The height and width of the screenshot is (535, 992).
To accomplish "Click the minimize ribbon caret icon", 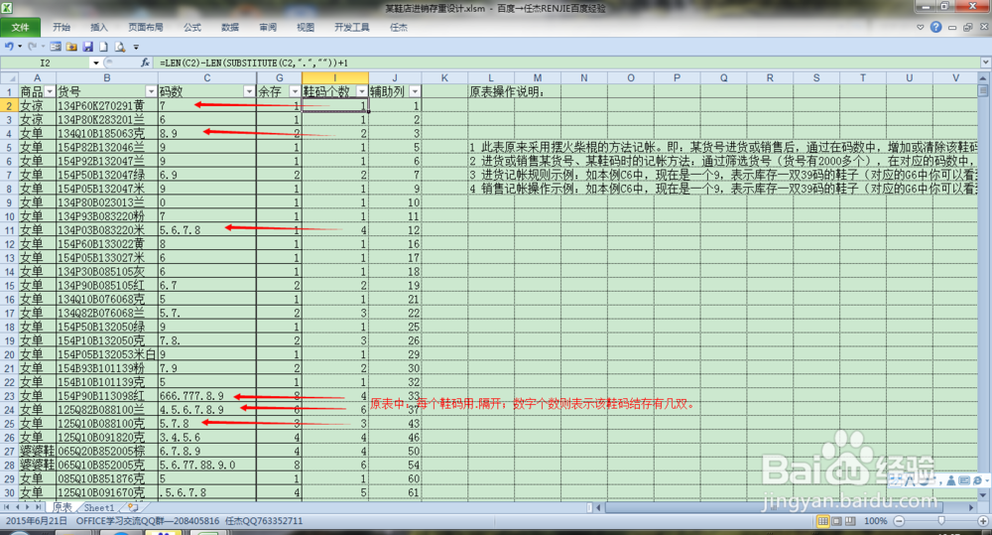I will [x=921, y=27].
